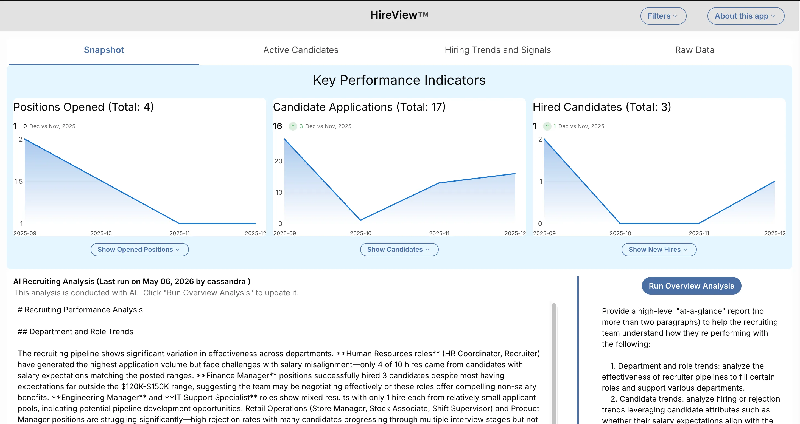Expand the Show New Hires list
Image resolution: width=800 pixels, height=424 pixels.
(659, 250)
